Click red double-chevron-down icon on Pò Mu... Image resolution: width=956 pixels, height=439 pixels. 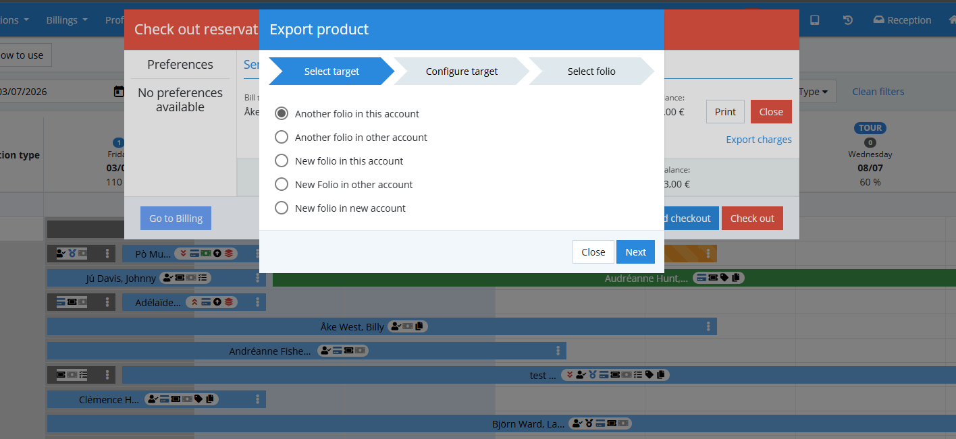(x=183, y=254)
